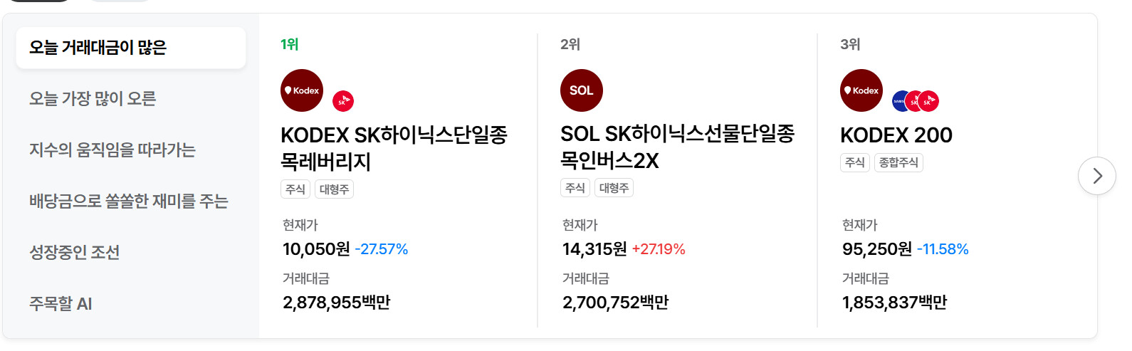Viewport: 1132px width, 351px height.
Task: Open KODEX SK하이닉스단일종목레버리지 title link
Action: click(x=394, y=148)
